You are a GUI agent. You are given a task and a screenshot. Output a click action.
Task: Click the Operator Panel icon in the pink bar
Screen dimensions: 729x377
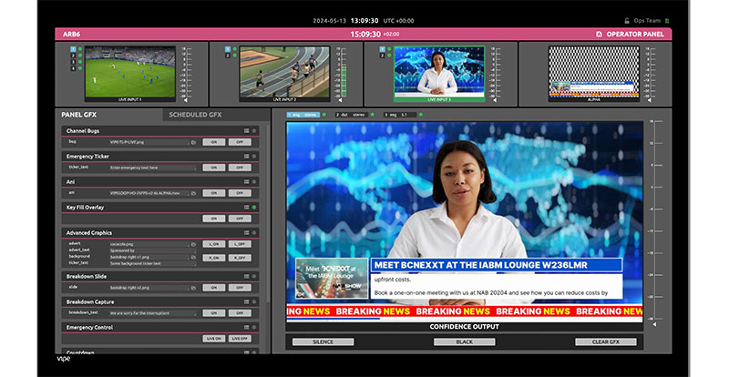598,34
